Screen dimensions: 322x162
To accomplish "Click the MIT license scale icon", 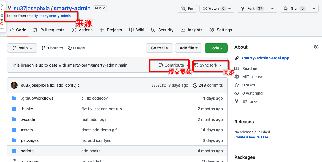I will tap(237, 77).
